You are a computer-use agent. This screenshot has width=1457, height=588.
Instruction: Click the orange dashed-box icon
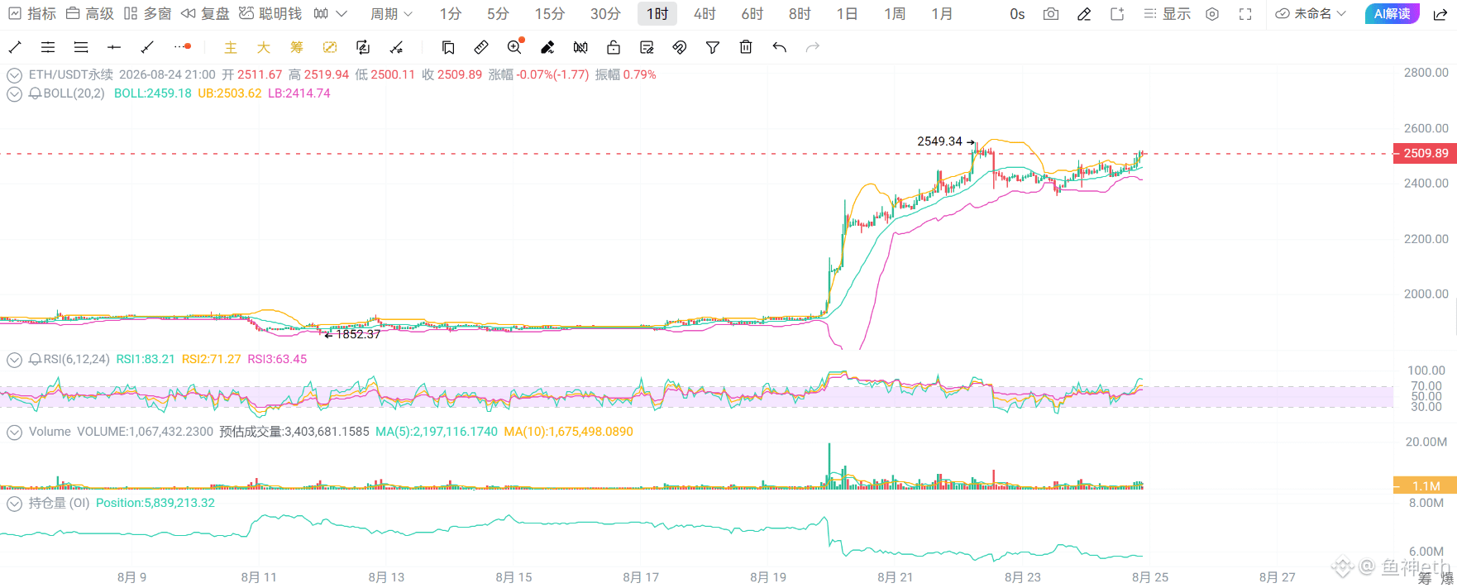pos(330,47)
